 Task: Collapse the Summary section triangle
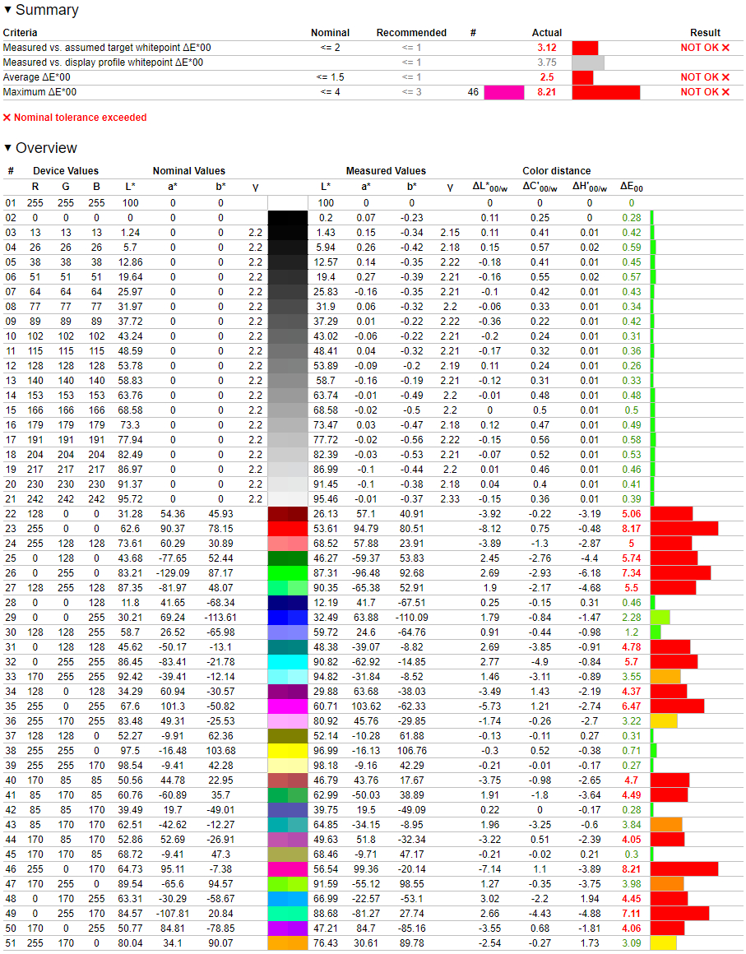tap(8, 10)
